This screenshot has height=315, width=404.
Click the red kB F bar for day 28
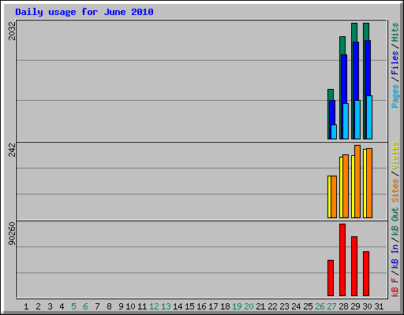342,260
